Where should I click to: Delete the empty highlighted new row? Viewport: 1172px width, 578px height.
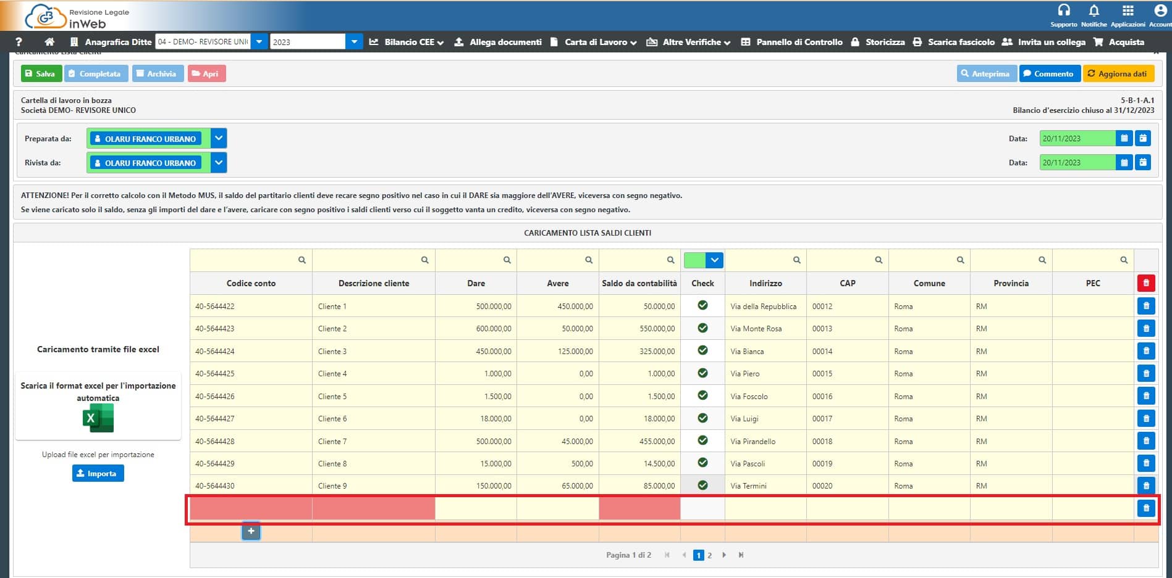1146,508
